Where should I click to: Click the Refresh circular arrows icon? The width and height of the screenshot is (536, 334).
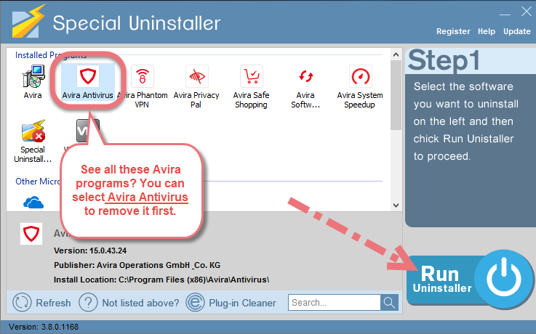tap(22, 302)
